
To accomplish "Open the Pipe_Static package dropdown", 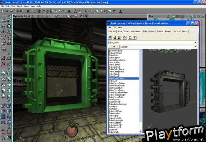I will pos(195,43).
